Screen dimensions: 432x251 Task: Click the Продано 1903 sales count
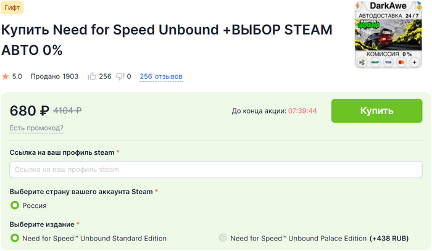[53, 76]
